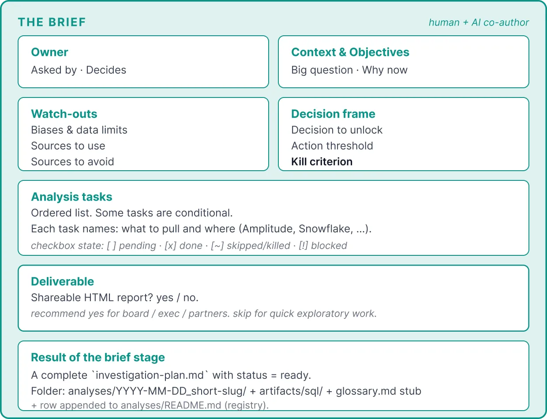Image resolution: width=547 pixels, height=419 pixels.
Task: Open the Owner card
Action: [x=143, y=62]
